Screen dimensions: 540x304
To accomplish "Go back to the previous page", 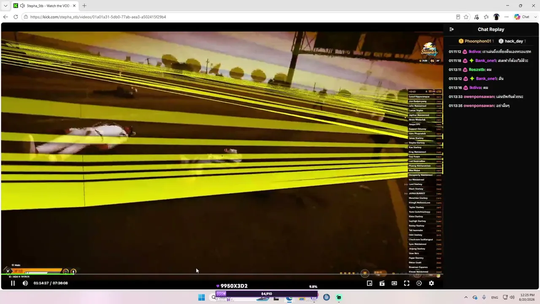I will (x=5, y=17).
